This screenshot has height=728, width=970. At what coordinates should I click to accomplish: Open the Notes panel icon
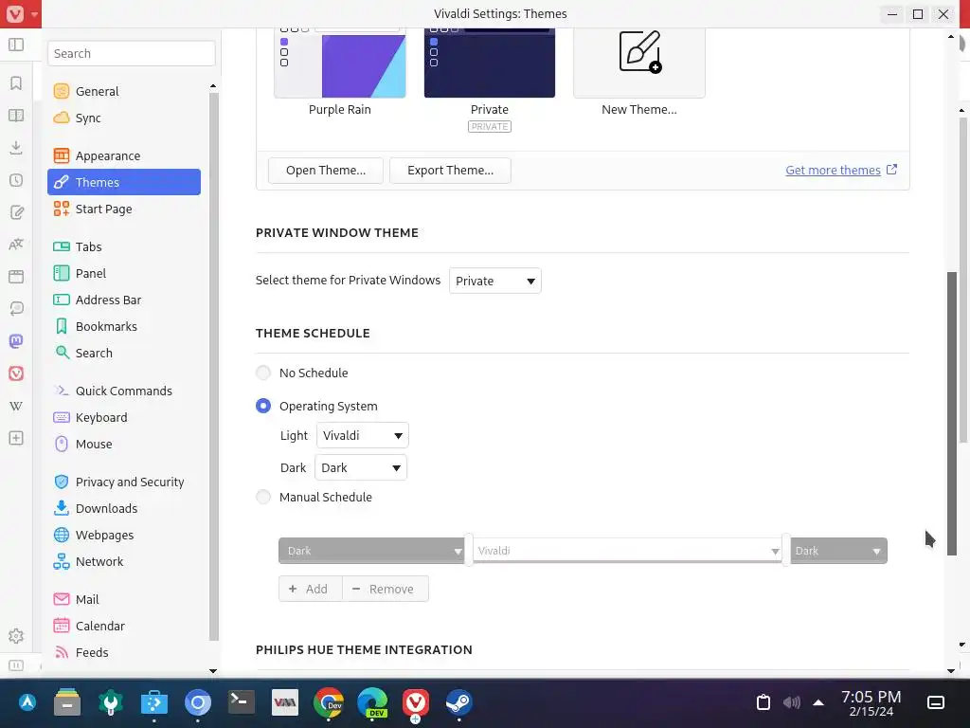coord(16,212)
